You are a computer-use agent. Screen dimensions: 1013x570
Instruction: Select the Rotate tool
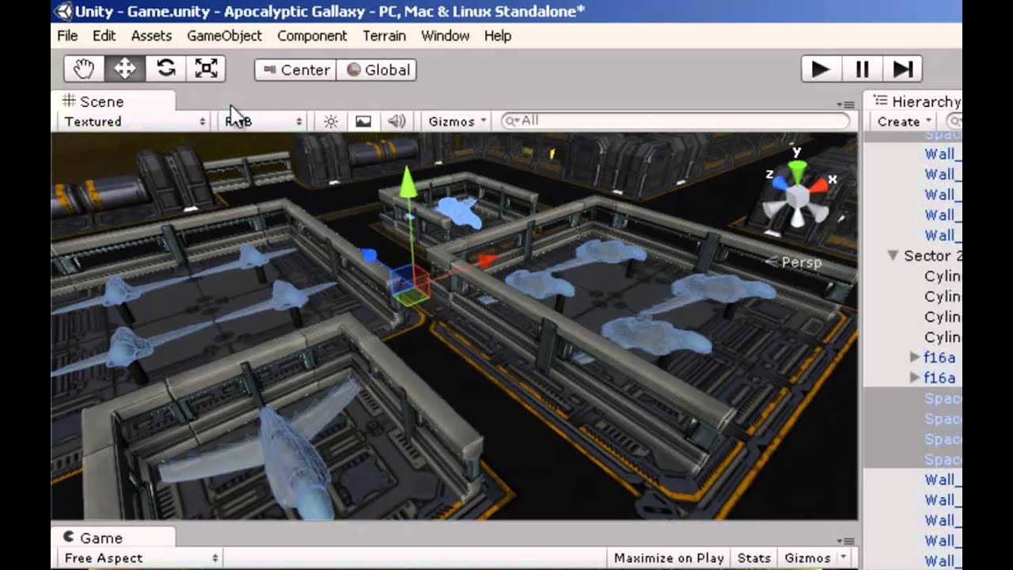(165, 69)
